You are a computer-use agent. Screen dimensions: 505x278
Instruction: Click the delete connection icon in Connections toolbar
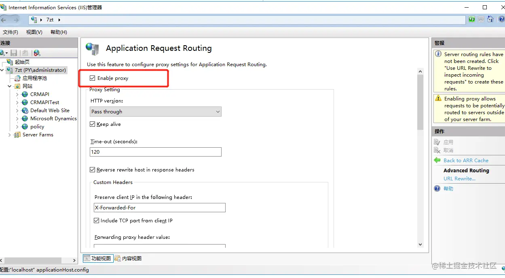(37, 53)
